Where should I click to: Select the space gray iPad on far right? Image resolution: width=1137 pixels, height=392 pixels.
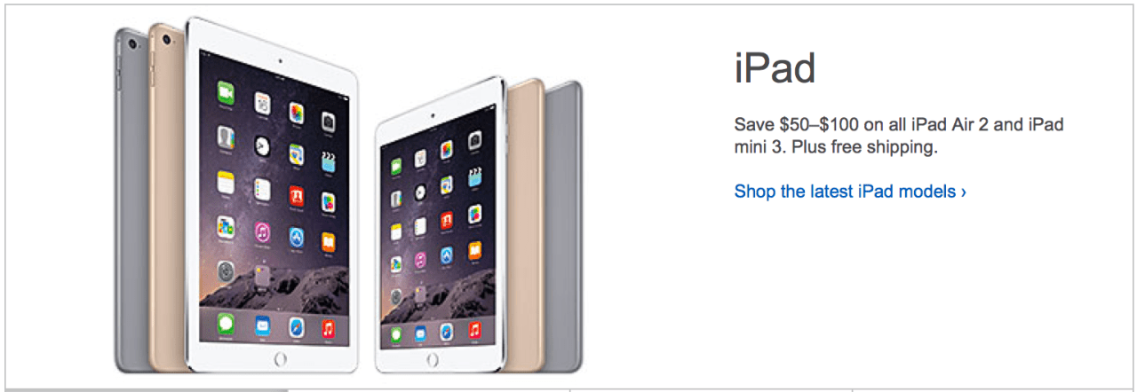[x=563, y=226]
